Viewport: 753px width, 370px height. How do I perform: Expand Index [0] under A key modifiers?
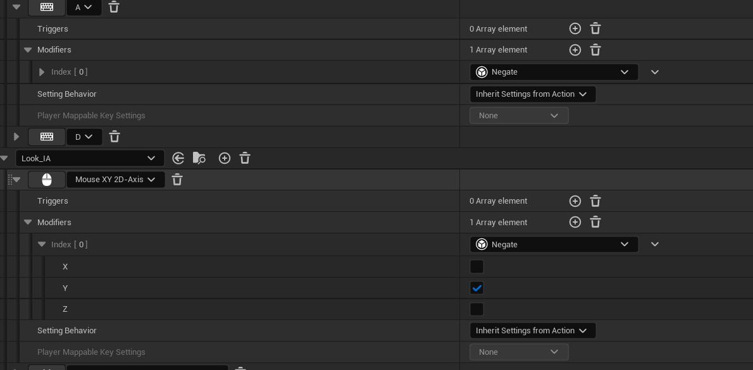tap(41, 72)
